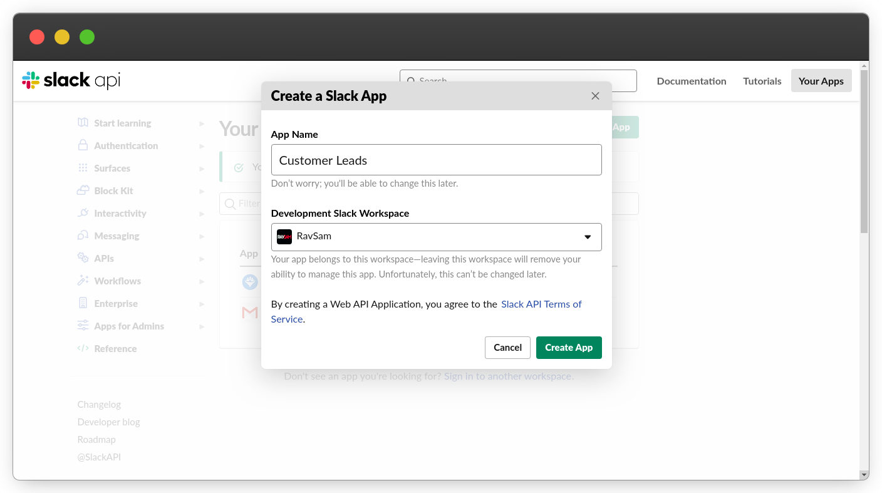Open the Development Slack Workspace dropdown
This screenshot has height=493, width=882.
[x=436, y=237]
